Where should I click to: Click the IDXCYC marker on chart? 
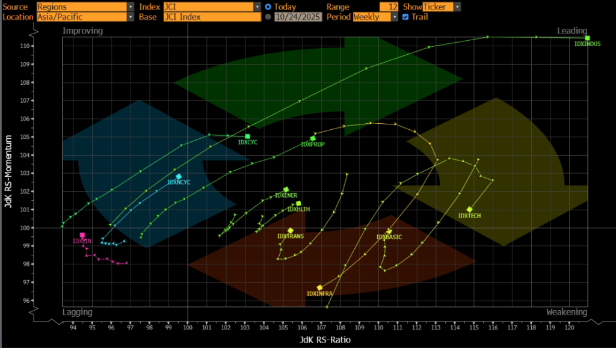coord(247,136)
